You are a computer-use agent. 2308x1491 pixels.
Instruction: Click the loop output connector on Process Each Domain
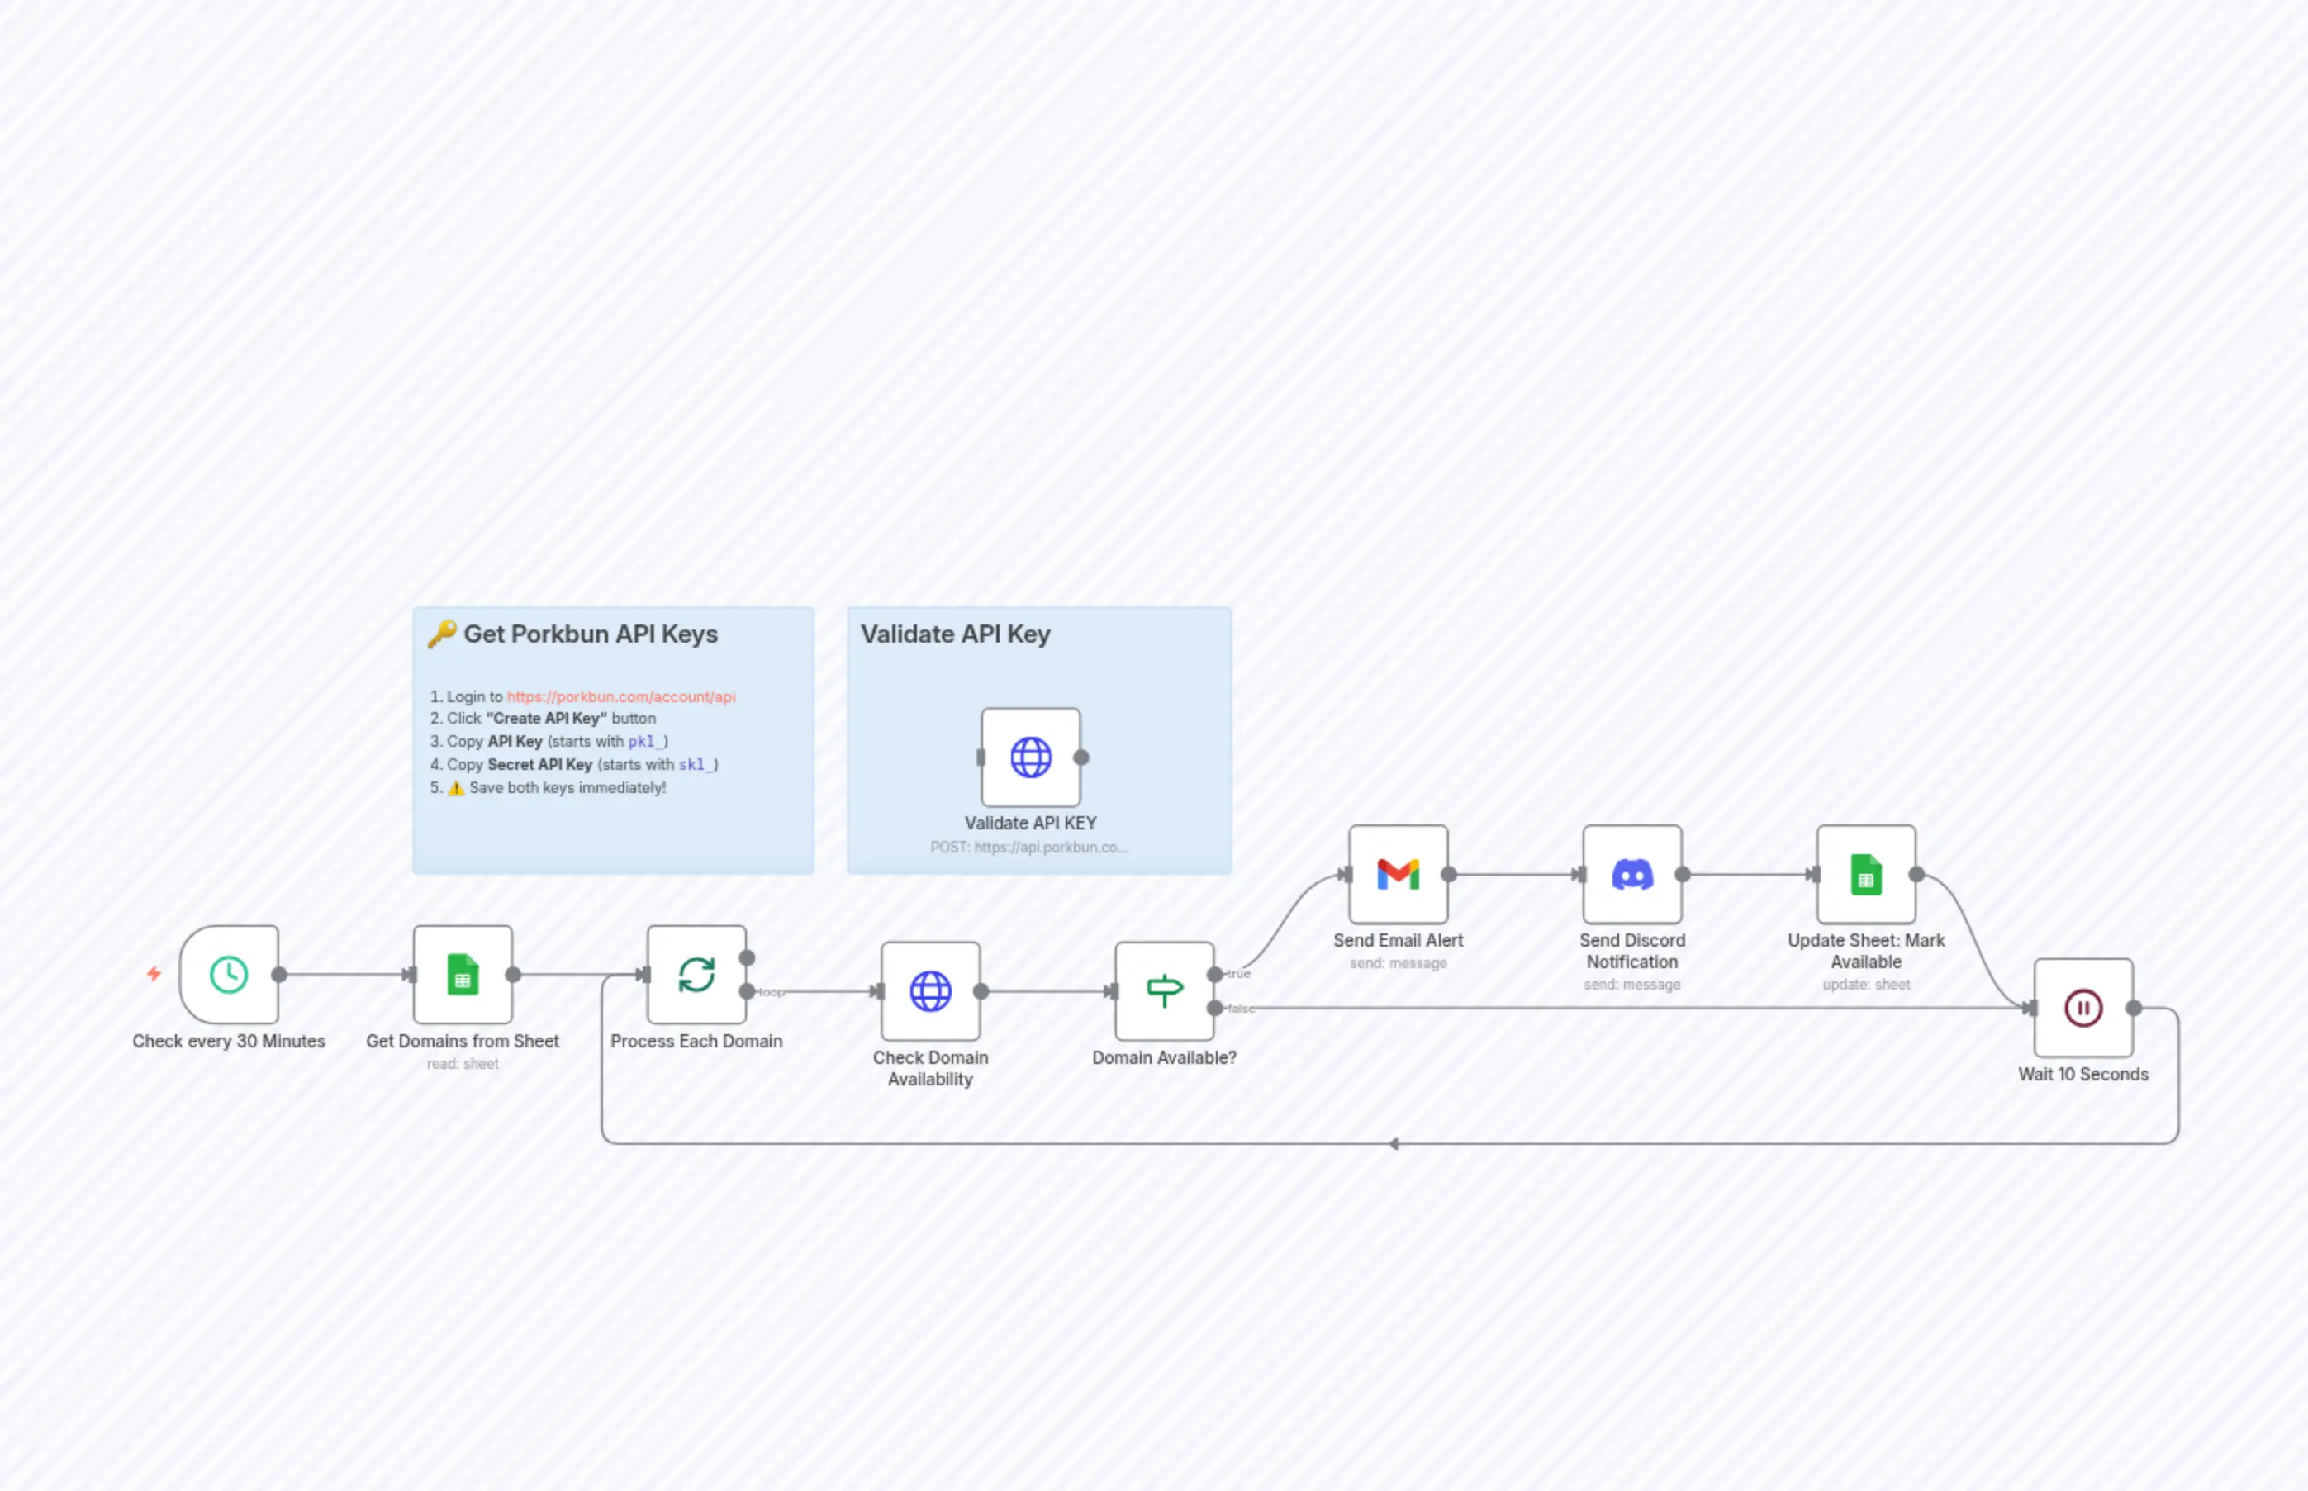(x=747, y=991)
